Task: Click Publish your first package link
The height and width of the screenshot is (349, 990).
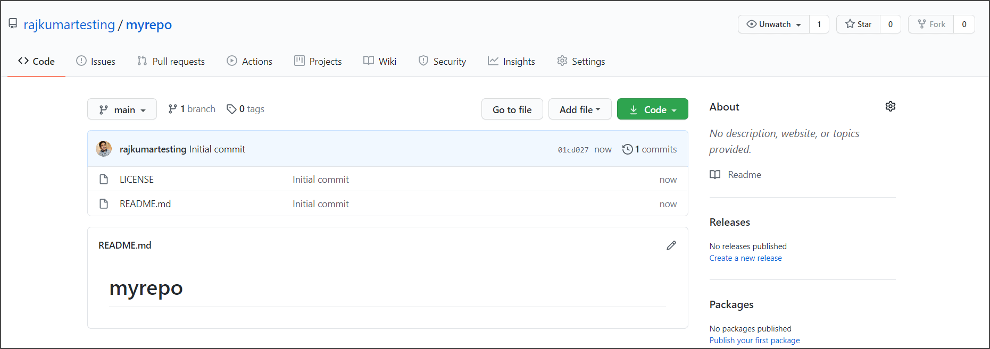Action: (x=754, y=341)
